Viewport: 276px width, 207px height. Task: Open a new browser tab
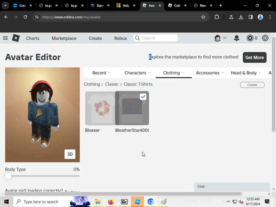point(220,5)
